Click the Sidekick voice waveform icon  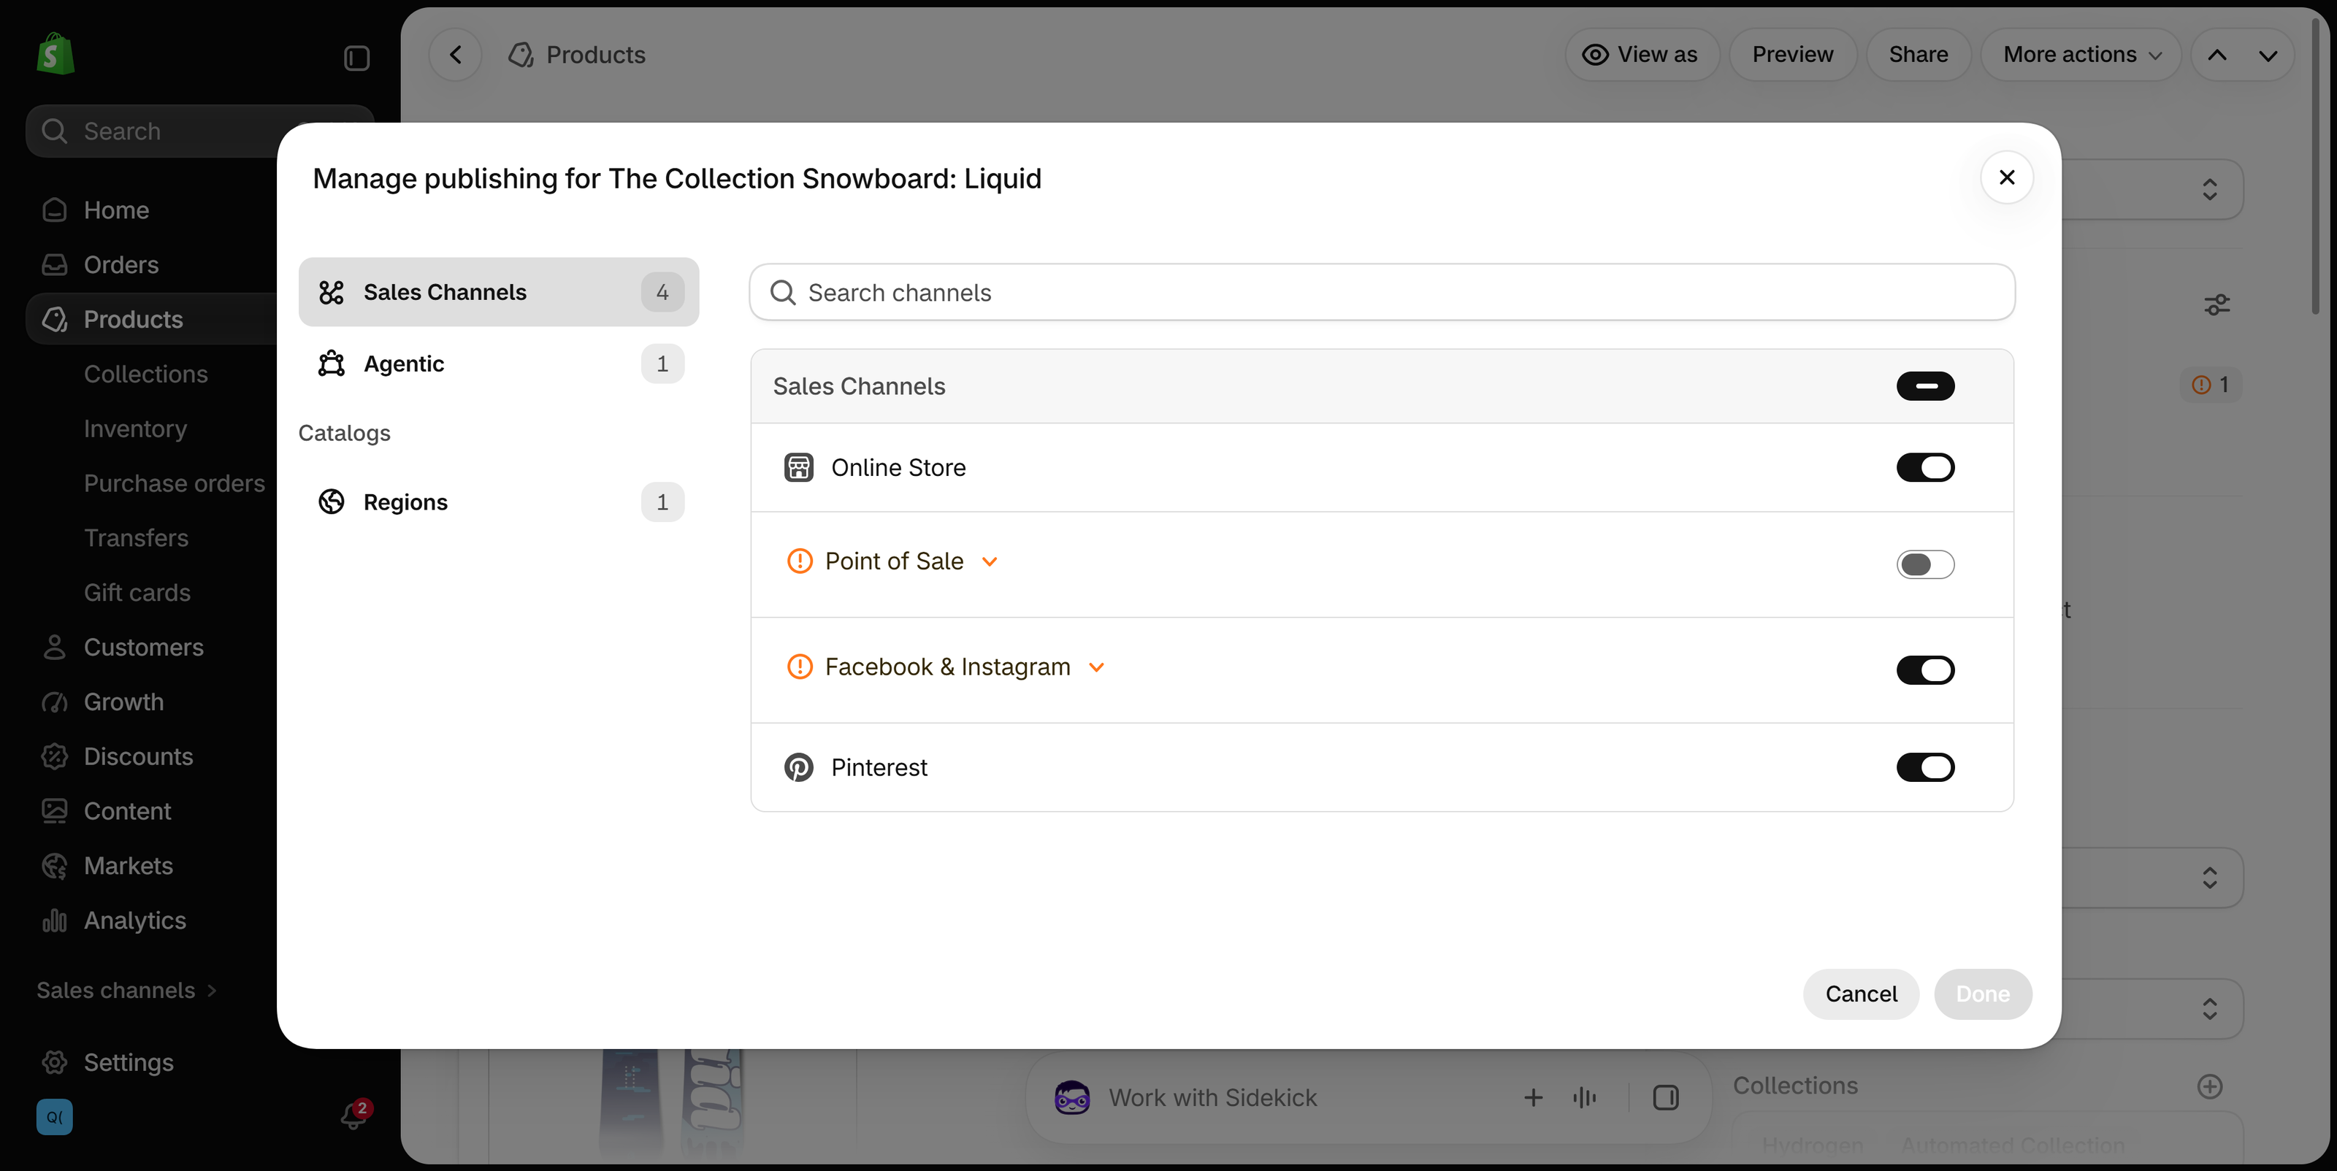1584,1097
